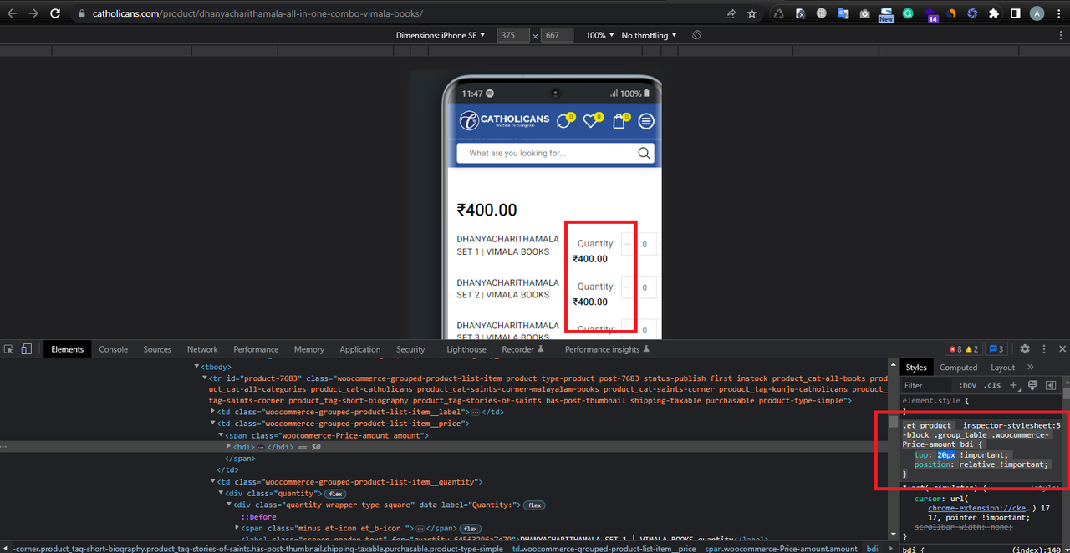Screen dimensions: 1070x553
Task: Open the camera screenshot extension
Action: (864, 13)
